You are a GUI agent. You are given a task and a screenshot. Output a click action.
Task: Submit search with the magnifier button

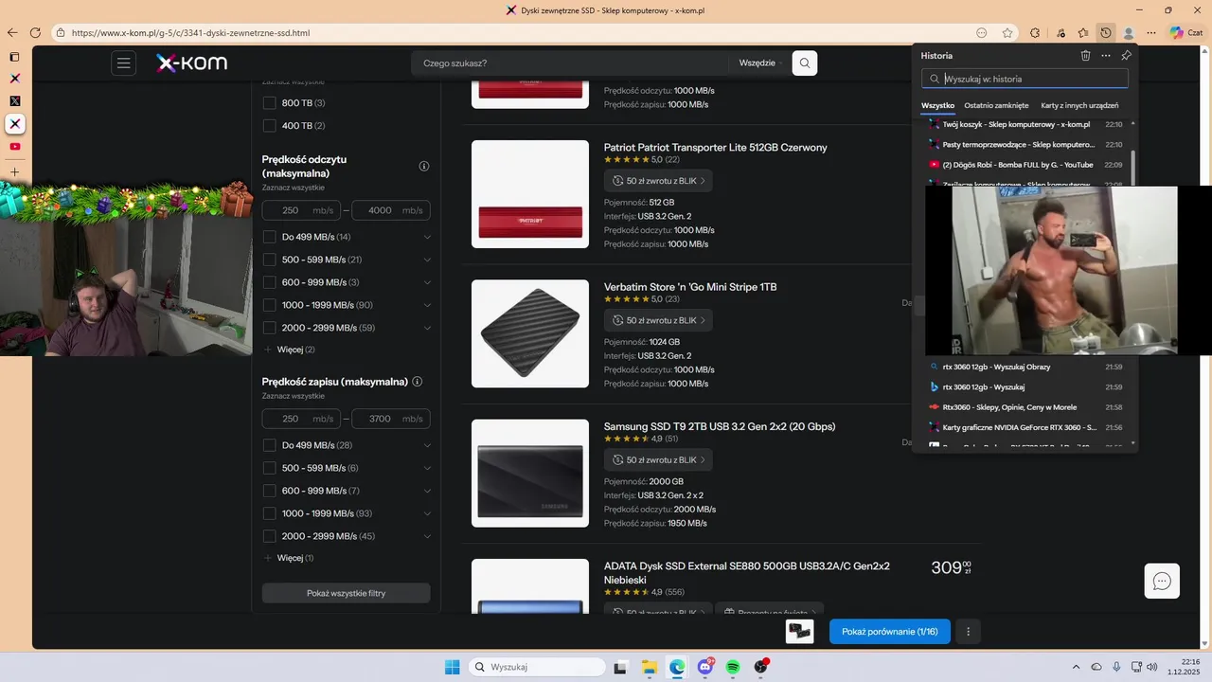click(x=805, y=63)
